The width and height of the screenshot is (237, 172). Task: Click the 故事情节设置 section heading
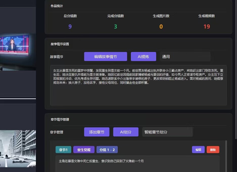click(60, 44)
